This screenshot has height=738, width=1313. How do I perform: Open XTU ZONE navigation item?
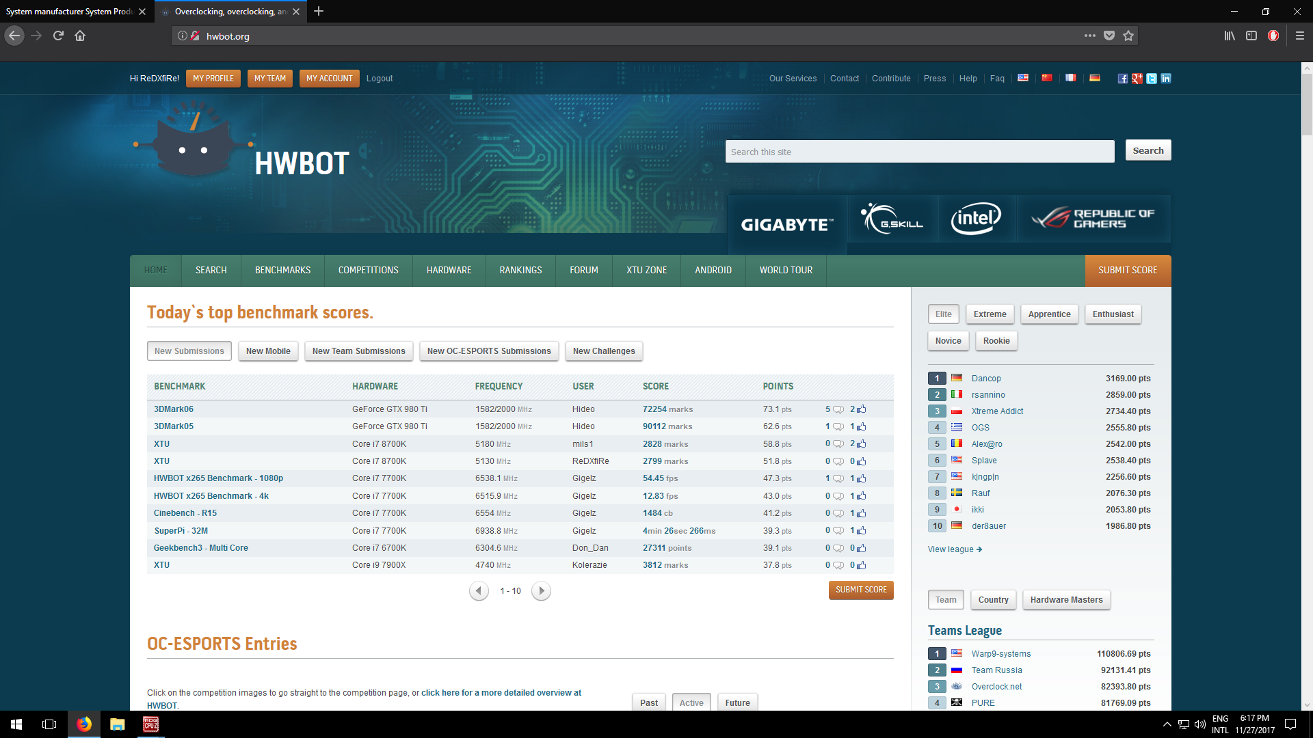646,271
